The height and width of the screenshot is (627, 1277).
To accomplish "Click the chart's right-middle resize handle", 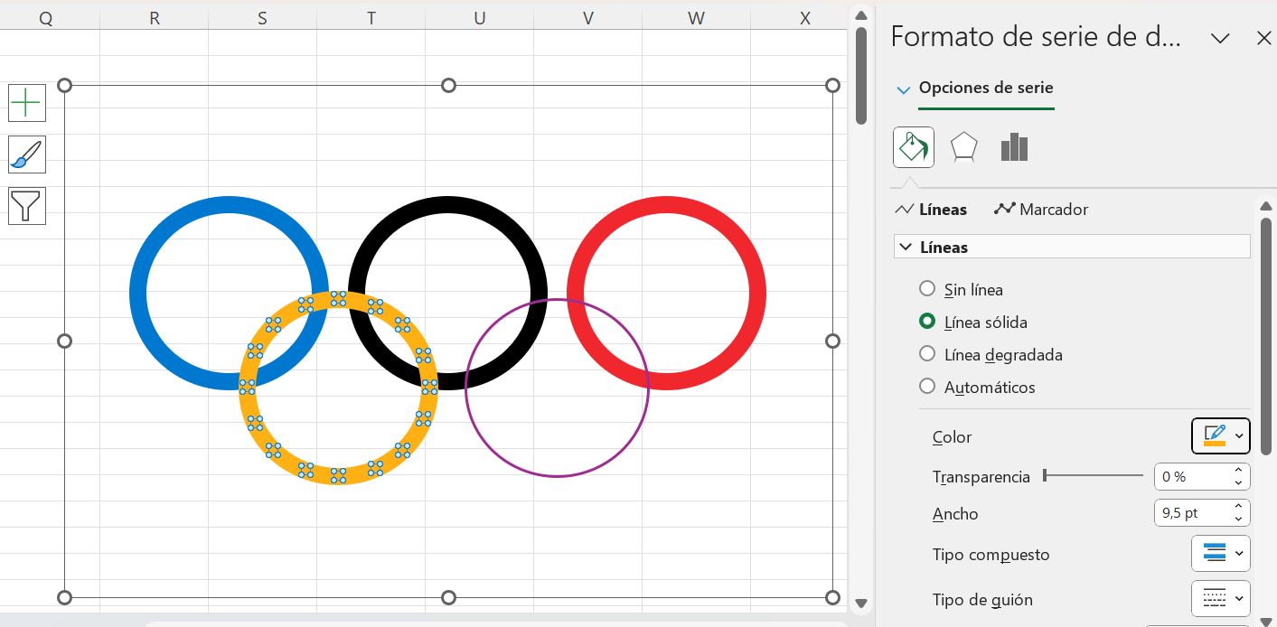I will pyautogui.click(x=832, y=341).
